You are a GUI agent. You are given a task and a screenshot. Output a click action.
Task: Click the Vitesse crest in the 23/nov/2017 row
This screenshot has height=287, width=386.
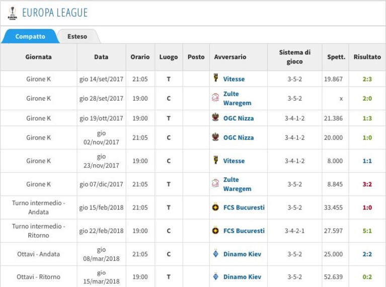point(216,160)
